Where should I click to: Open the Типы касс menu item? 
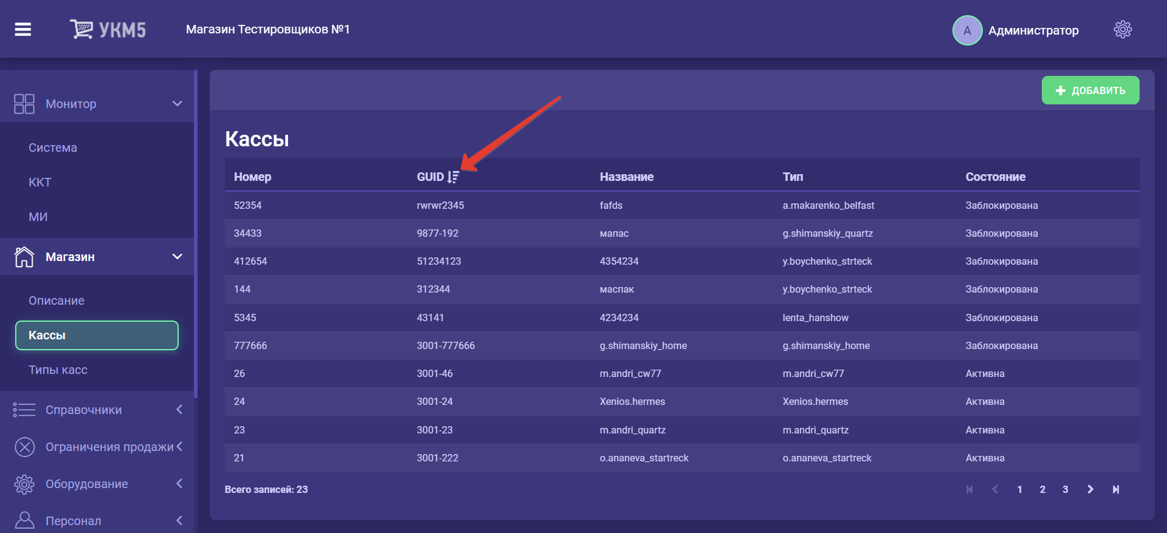click(x=58, y=370)
